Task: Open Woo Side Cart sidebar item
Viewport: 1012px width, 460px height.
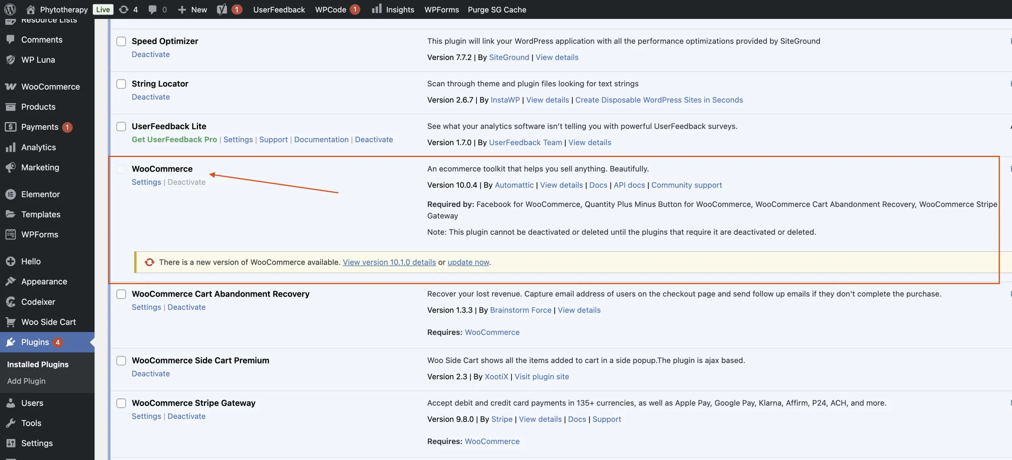Action: [x=48, y=322]
